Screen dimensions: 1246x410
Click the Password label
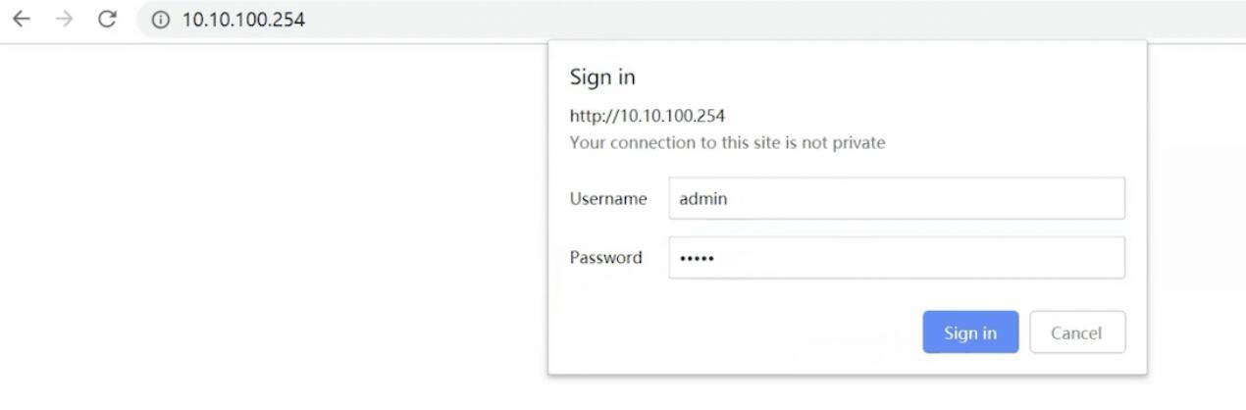(x=605, y=258)
